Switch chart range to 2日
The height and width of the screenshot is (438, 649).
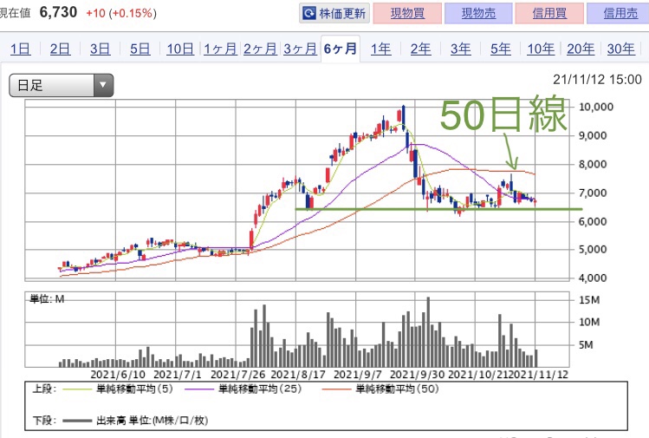pyautogui.click(x=60, y=49)
